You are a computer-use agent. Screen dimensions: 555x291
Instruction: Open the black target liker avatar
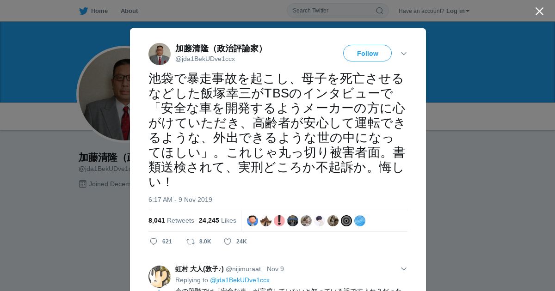tap(346, 221)
